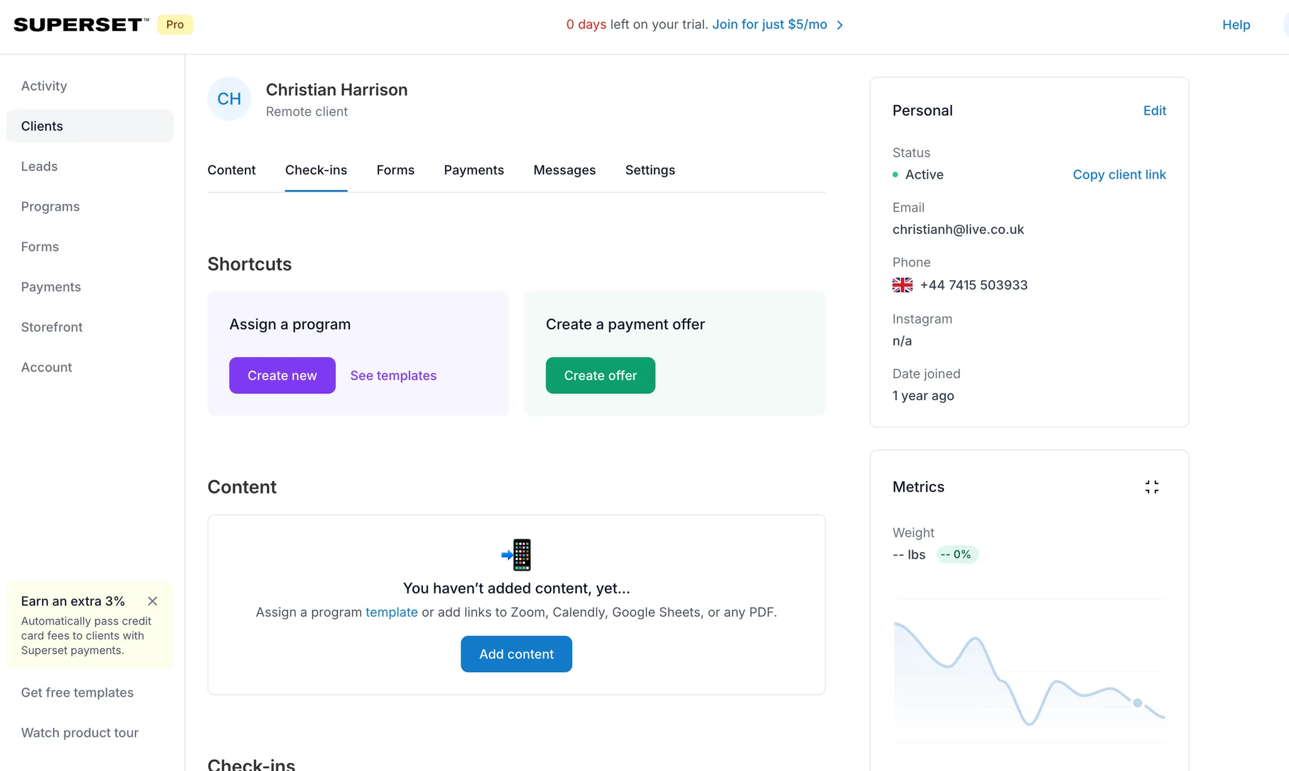Open the client Settings tab
The image size is (1289, 771).
pyautogui.click(x=650, y=170)
